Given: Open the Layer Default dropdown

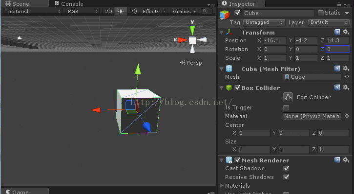Looking at the screenshot, I should point(329,22).
